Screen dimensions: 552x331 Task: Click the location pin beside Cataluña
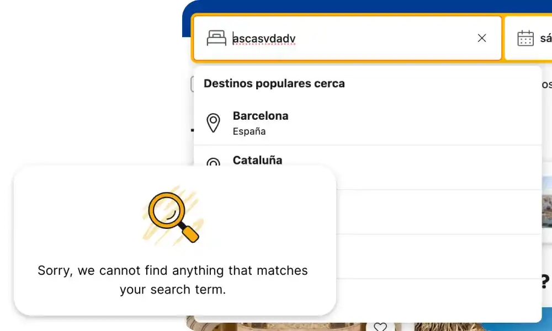(213, 162)
